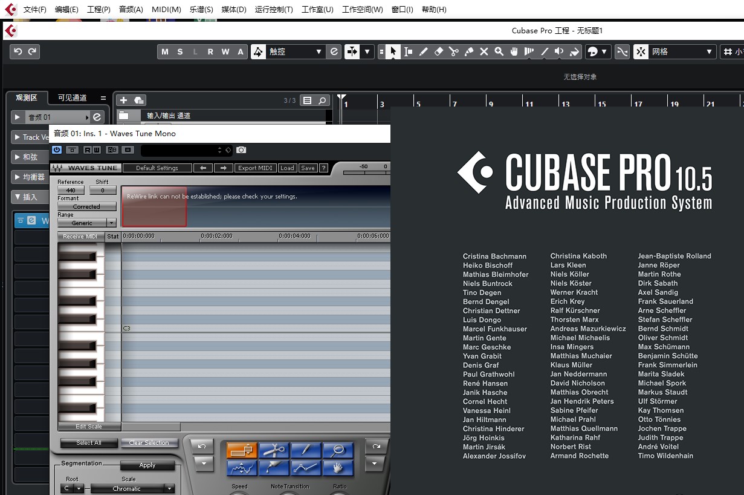Select the Comp hand tool in Cubase toolbar
This screenshot has width=744, height=495.
click(x=514, y=52)
